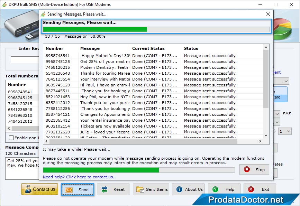
Task: Click the top sending progress bar
Action: click(156, 29)
